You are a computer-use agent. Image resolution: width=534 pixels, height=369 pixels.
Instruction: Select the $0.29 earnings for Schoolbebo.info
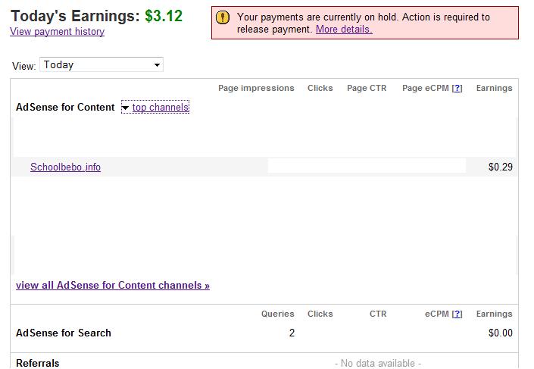point(501,167)
